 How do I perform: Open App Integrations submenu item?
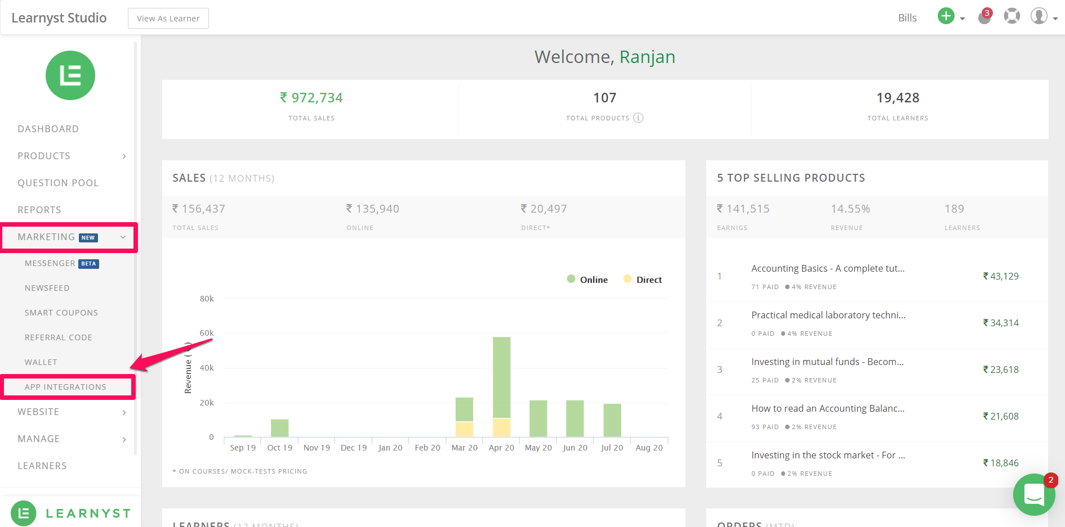pos(65,387)
